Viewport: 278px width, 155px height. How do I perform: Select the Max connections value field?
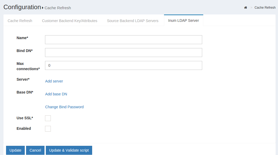point(123,65)
